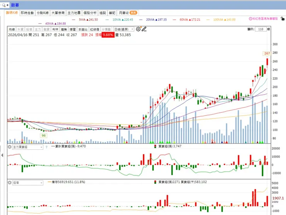Open the 追蹤 tab
Screen dimensions: 286x215
click(x=103, y=13)
